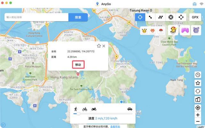Zoom out with the minus button

click(198, 122)
